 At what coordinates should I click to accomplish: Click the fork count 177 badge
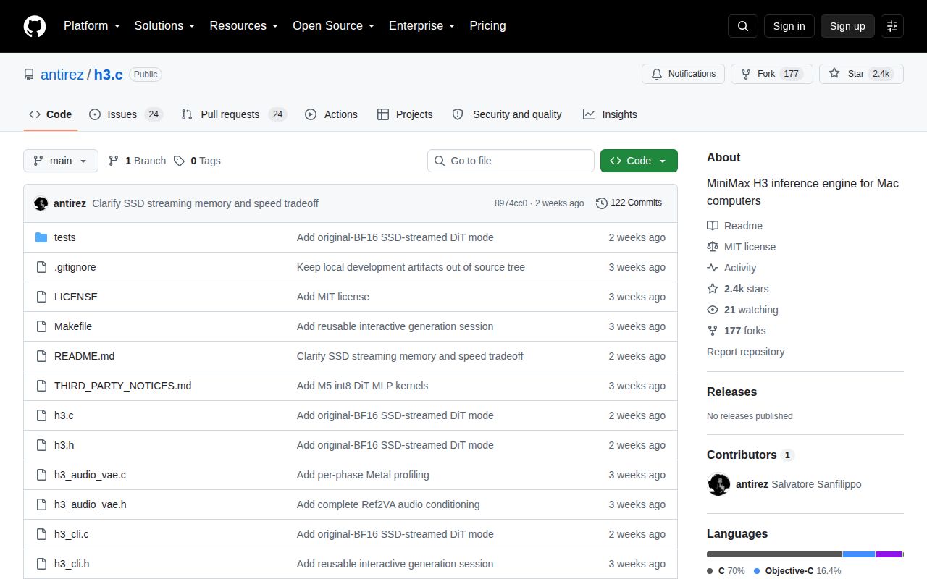pos(791,74)
